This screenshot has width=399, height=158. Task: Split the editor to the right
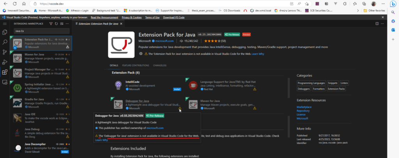tap(377, 24)
